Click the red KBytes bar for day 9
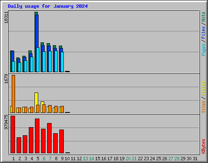 61,141
